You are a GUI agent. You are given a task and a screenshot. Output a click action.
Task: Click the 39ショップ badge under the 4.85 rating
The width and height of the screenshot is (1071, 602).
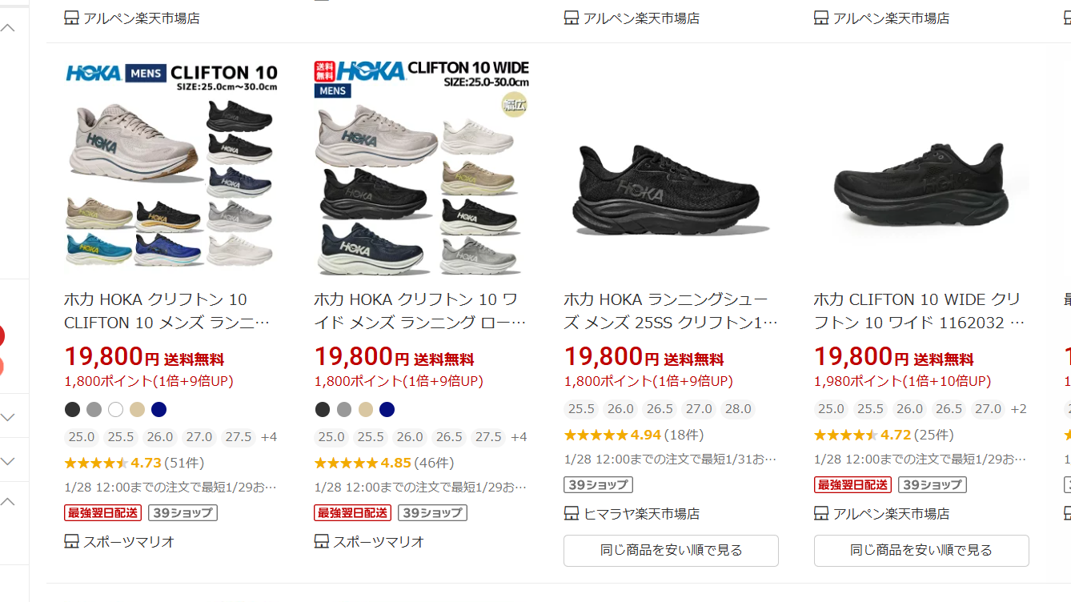[432, 512]
